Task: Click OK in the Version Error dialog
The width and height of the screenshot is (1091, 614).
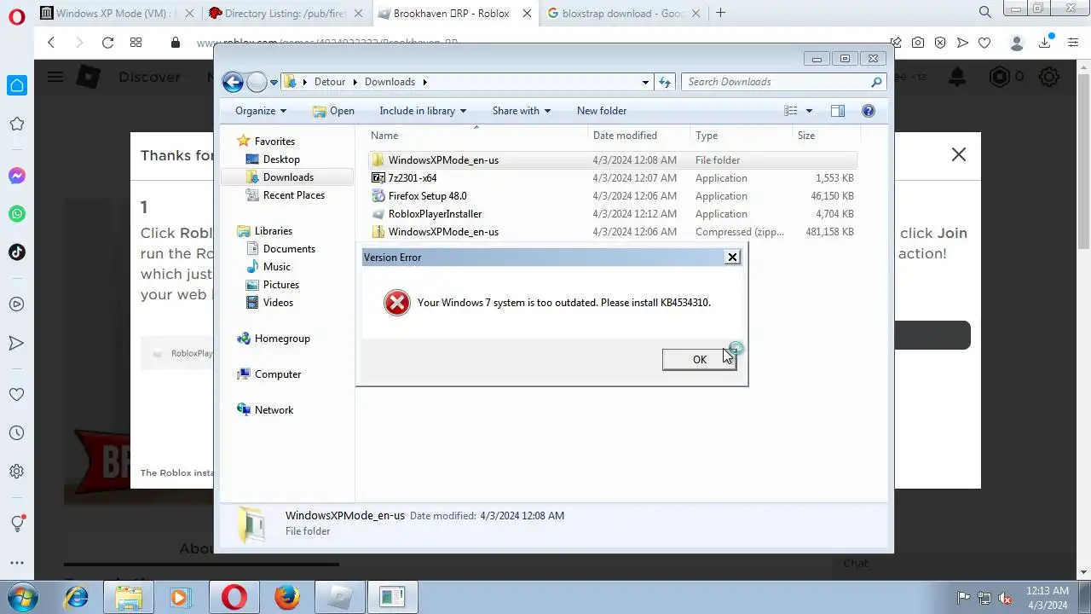Action: tap(699, 360)
